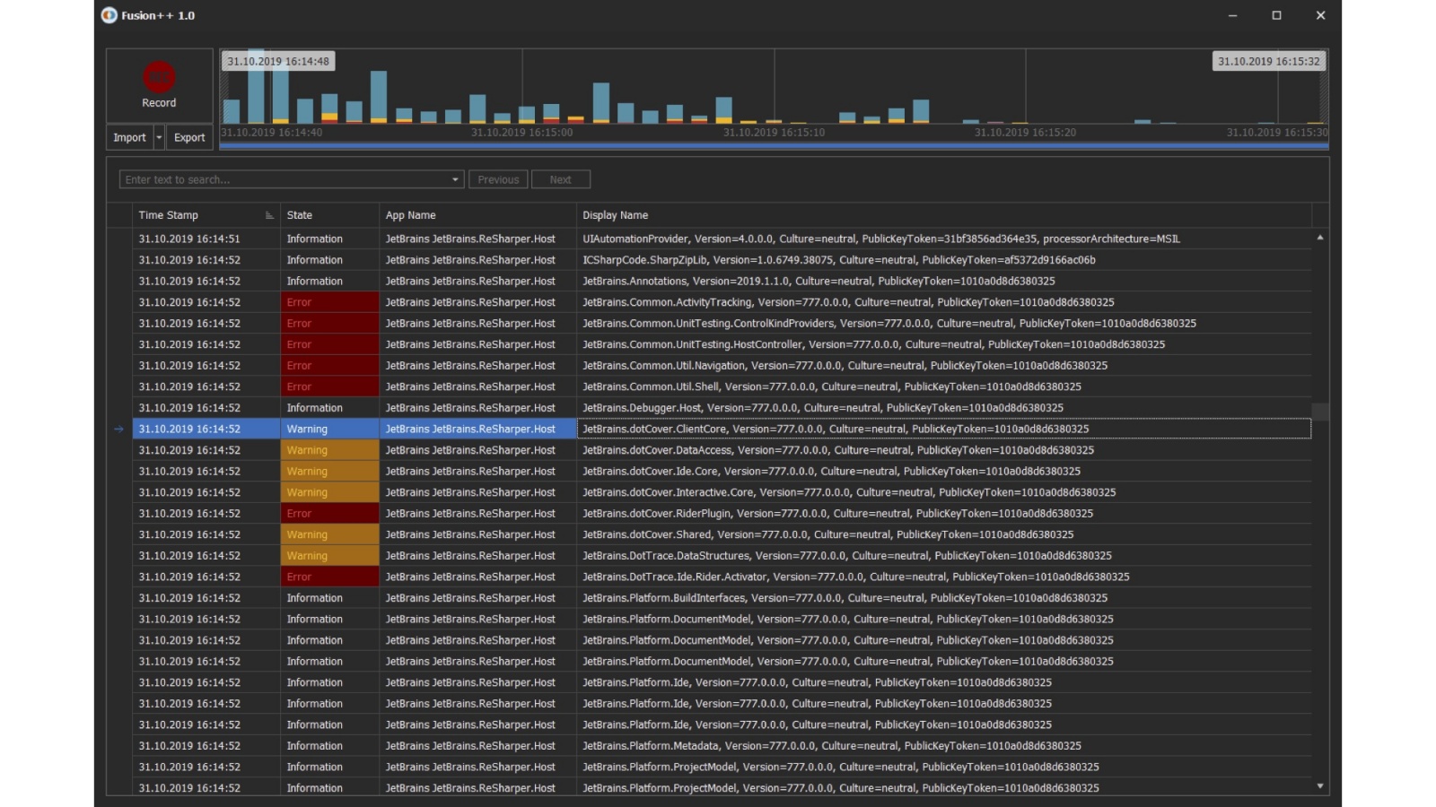
Task: Click the blue timeline range bar
Action: click(774, 145)
